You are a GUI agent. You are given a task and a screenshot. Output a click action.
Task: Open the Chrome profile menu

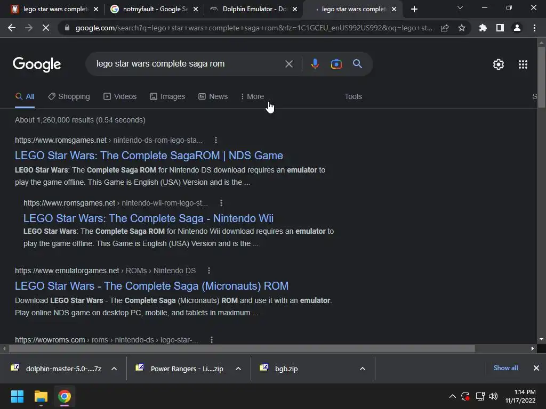tap(517, 28)
